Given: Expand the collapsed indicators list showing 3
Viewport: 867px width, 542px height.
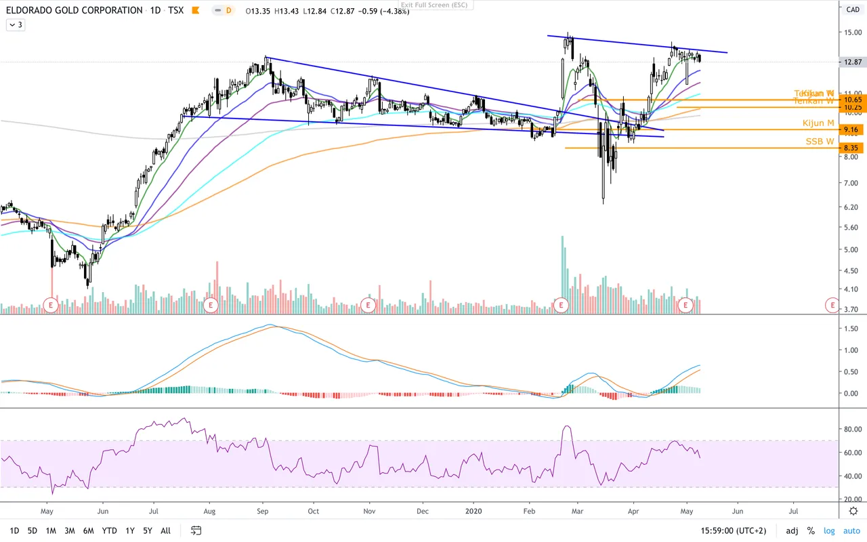Looking at the screenshot, I should coord(15,25).
